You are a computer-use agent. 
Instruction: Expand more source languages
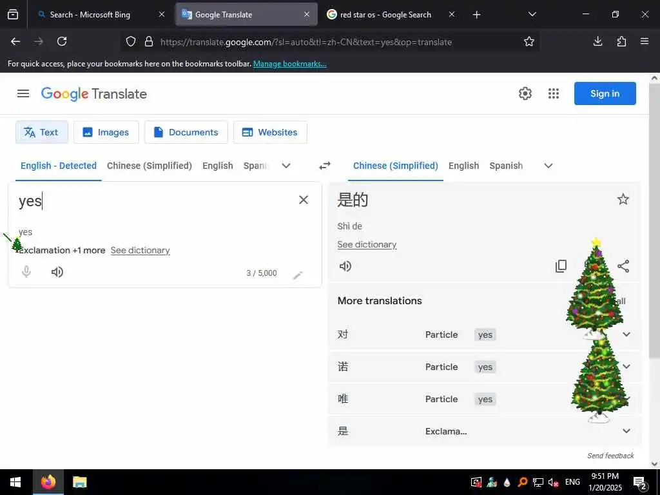tap(286, 166)
